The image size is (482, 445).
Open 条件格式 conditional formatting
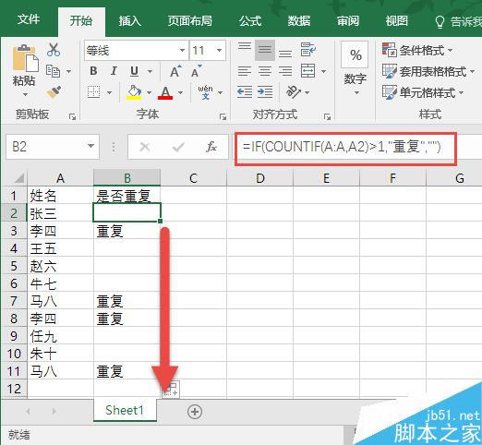(417, 50)
